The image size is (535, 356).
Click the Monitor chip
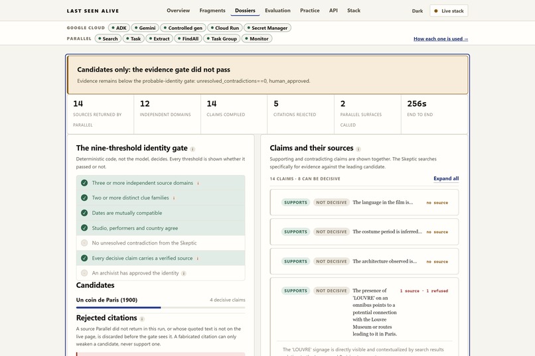(x=257, y=39)
